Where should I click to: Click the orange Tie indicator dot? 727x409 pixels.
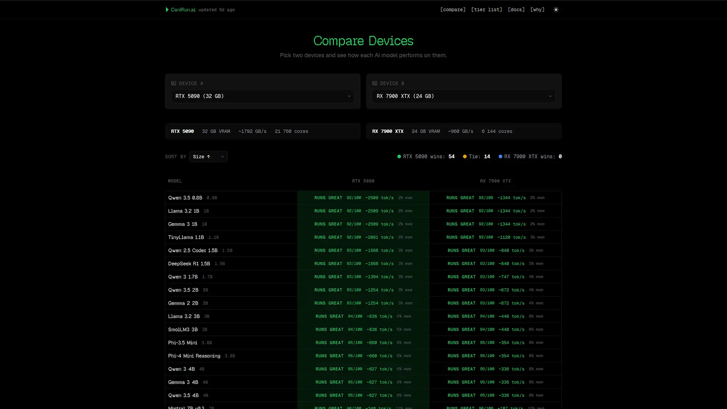465,156
